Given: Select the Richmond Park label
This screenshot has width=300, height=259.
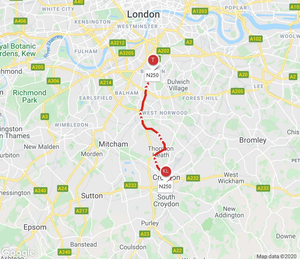Looking at the screenshot, I should [x=30, y=96].
